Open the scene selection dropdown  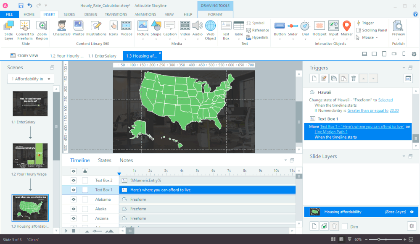pos(31,79)
